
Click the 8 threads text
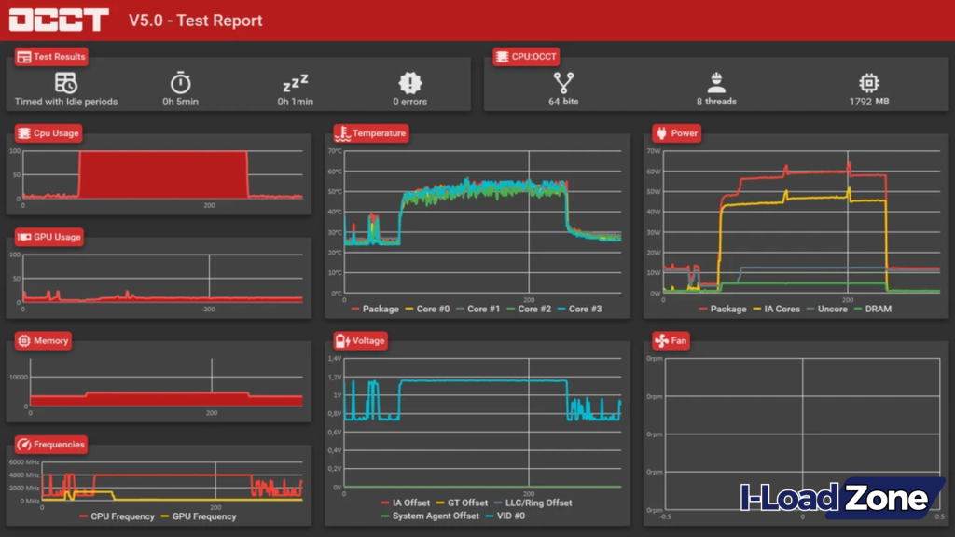point(716,102)
